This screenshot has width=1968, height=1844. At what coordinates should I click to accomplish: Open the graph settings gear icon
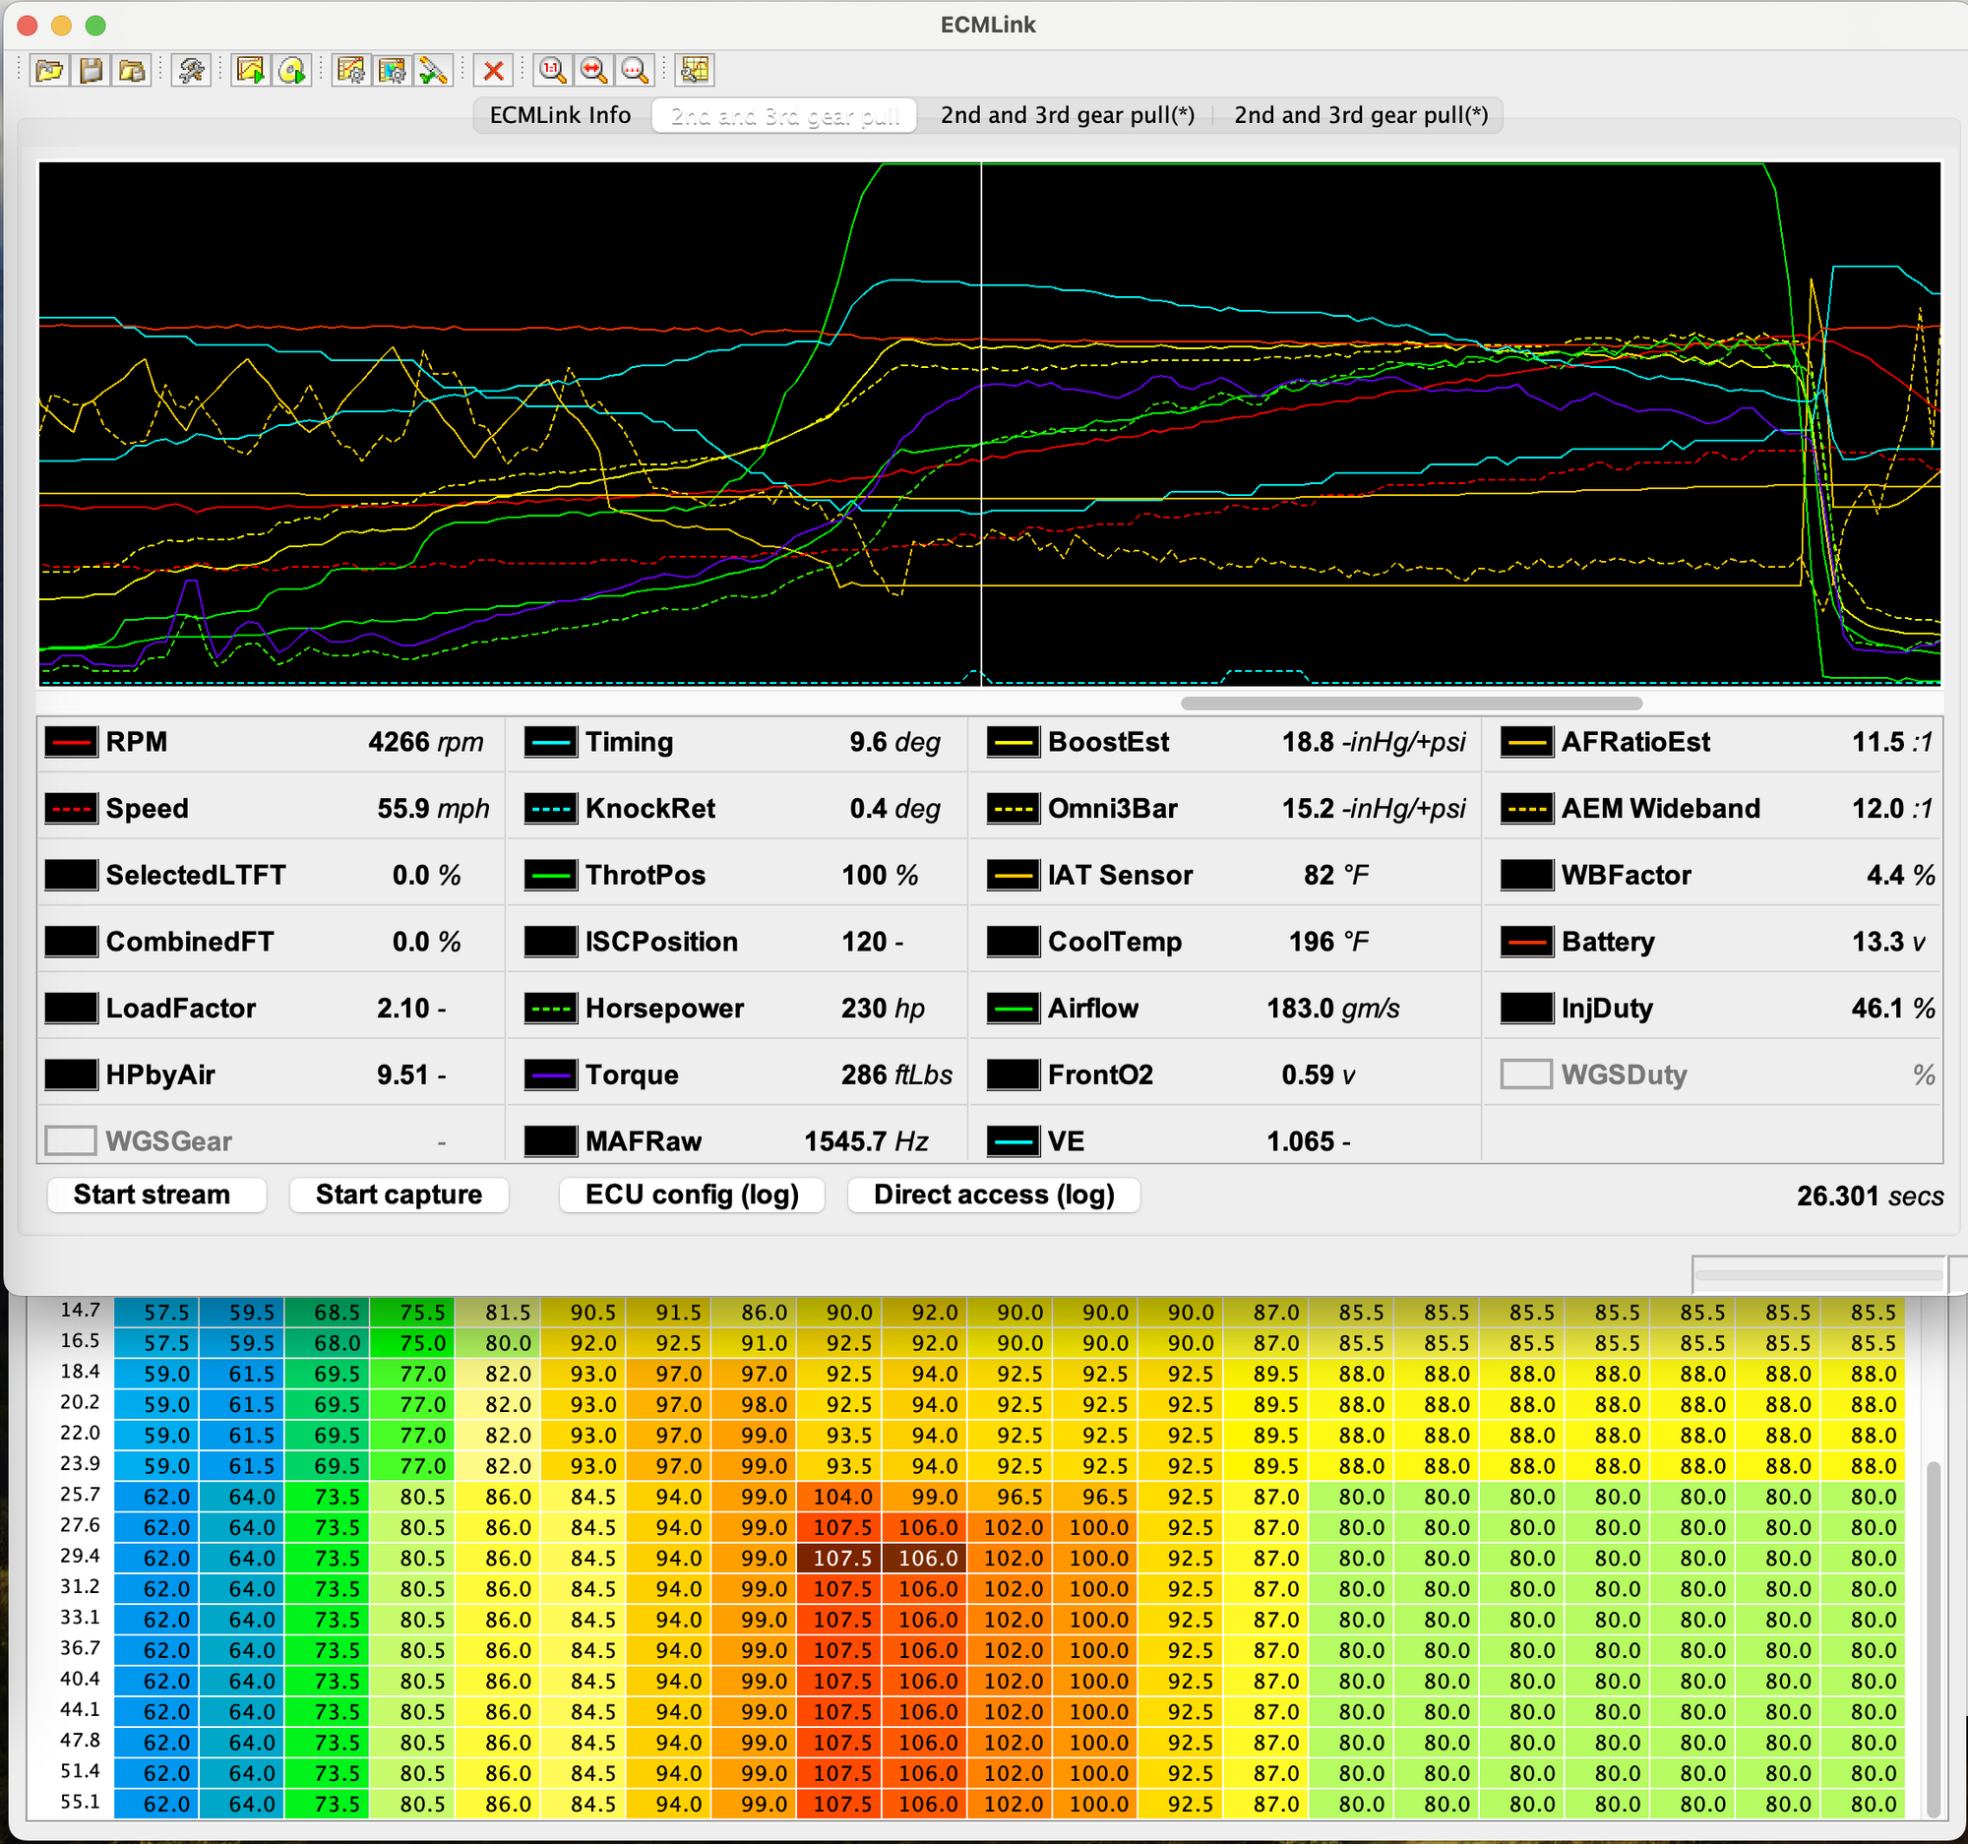pos(351,70)
